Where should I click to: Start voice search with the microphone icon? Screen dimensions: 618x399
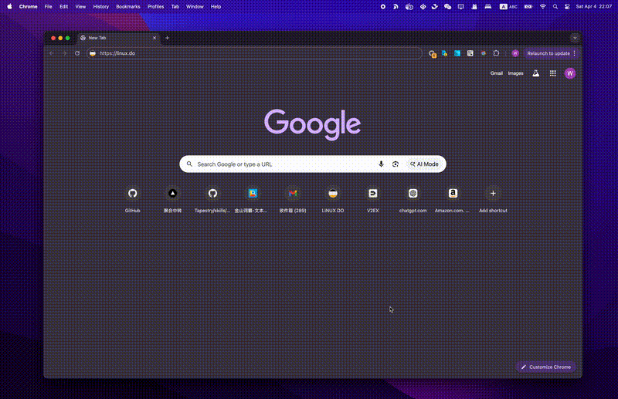381,164
